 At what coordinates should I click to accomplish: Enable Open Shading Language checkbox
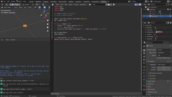158,58
